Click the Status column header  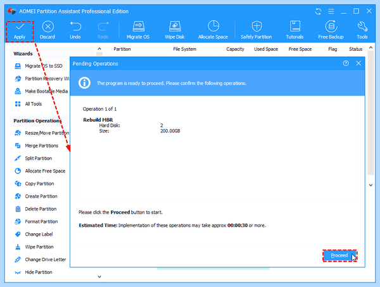(x=355, y=49)
